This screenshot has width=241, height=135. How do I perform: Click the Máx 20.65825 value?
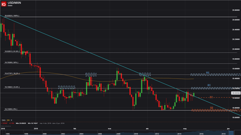(21, 123)
